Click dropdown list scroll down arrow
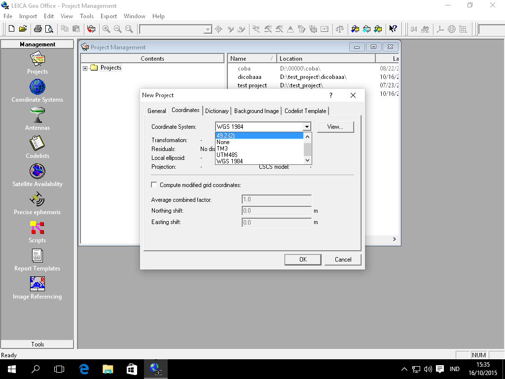 (307, 160)
